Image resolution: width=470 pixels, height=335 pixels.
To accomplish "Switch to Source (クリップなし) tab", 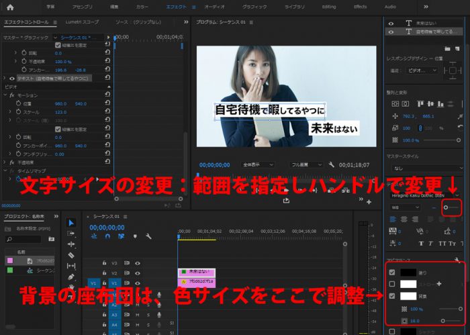I will 138,22.
